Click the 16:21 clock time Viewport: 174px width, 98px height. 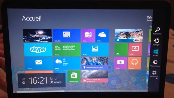[38, 81]
